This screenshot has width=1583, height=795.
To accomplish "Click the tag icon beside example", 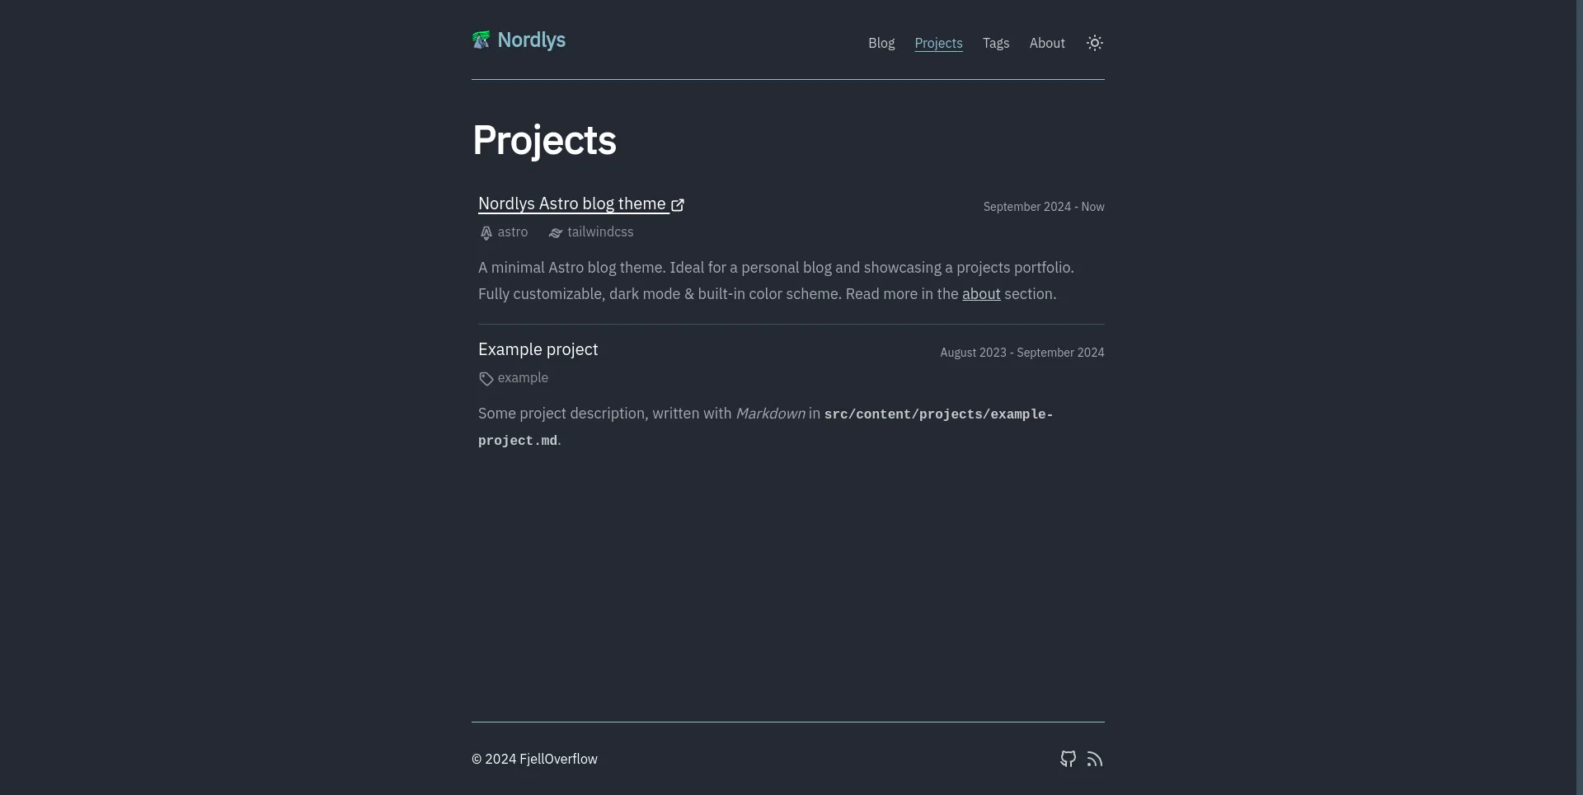I will click(486, 378).
